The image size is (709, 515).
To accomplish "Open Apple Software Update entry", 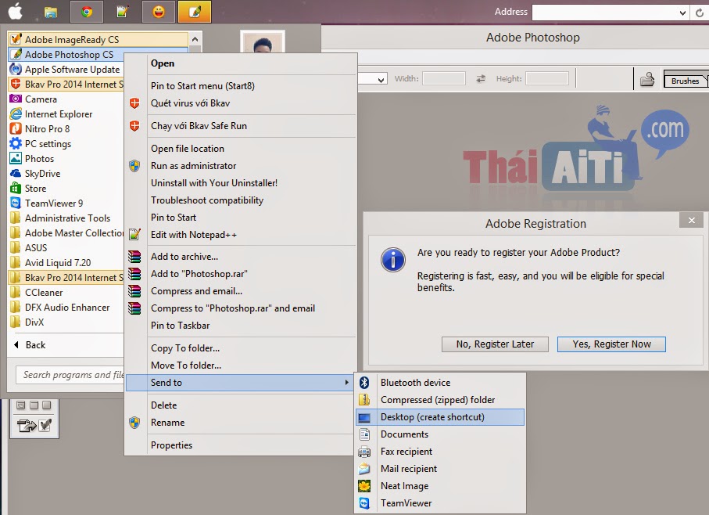I will pos(66,69).
